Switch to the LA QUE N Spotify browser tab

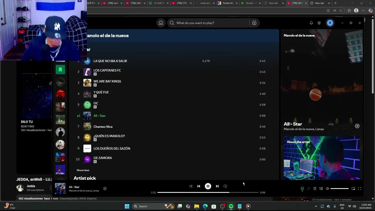158,3
